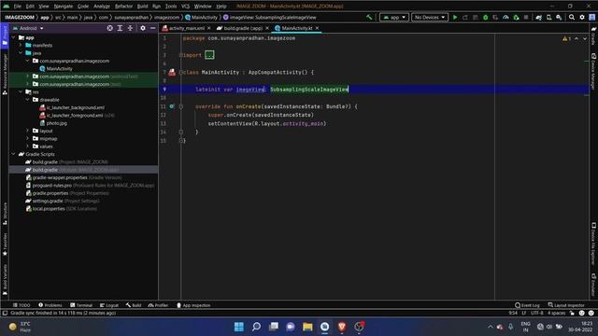Hide the Project panel with the minus icon
The height and width of the screenshot is (336, 598).
[x=153, y=28]
